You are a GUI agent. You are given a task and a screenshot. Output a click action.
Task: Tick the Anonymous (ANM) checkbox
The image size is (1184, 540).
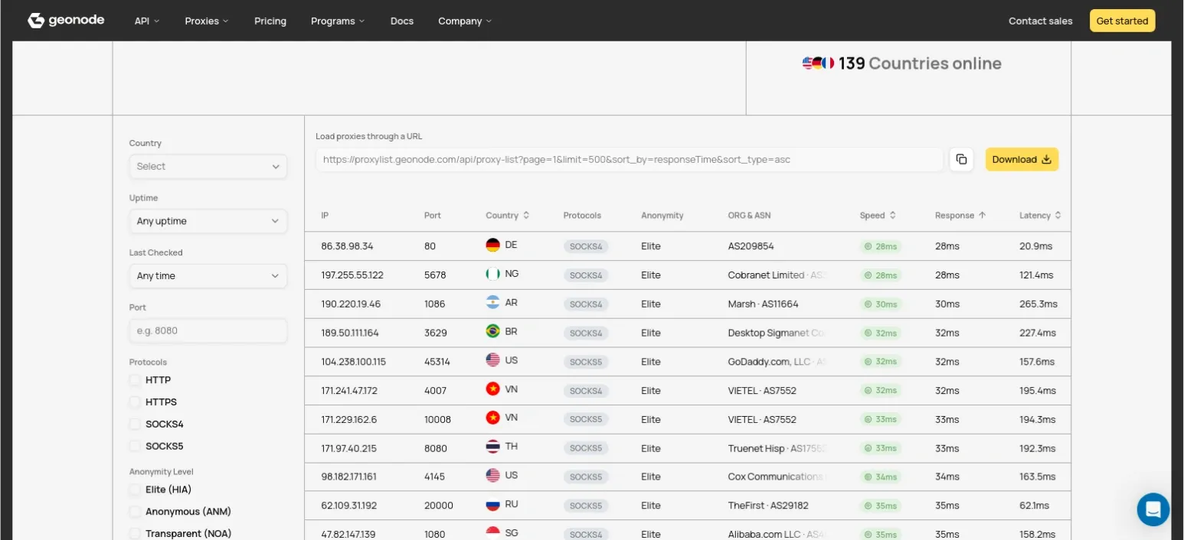[x=136, y=512]
